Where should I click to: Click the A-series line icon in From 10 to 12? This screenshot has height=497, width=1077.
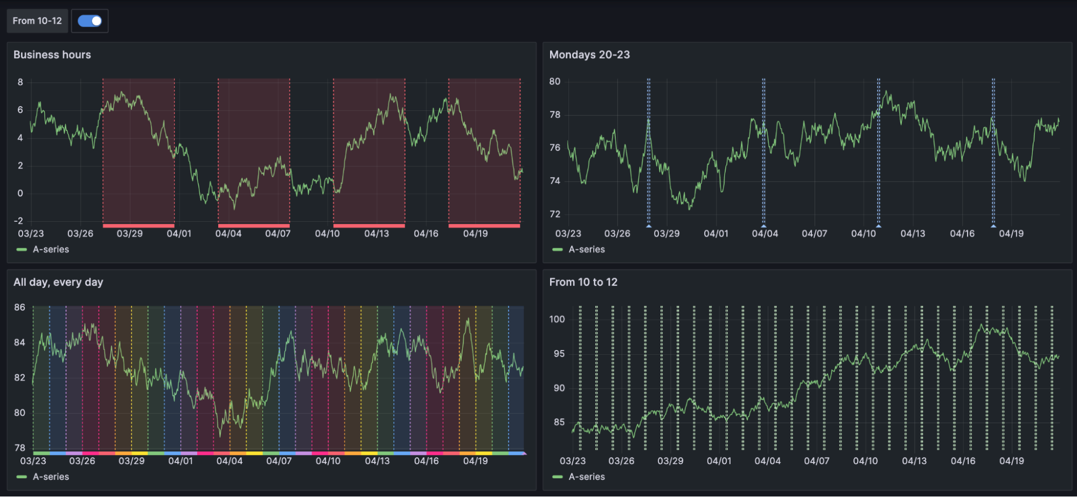[558, 477]
